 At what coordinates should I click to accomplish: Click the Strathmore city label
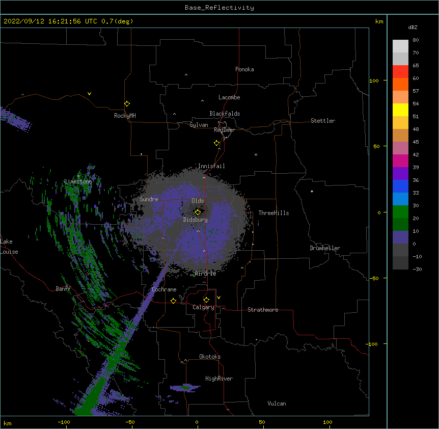pyautogui.click(x=263, y=310)
